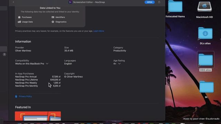Select the Macintosh HD drive icon
Screen dimensions: 221x124
pyautogui.click(x=204, y=6)
